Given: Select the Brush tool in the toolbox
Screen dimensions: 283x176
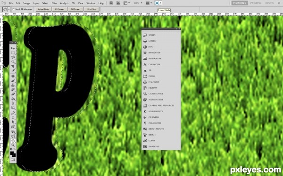Looking at the screenshot, I should coord(13,81).
